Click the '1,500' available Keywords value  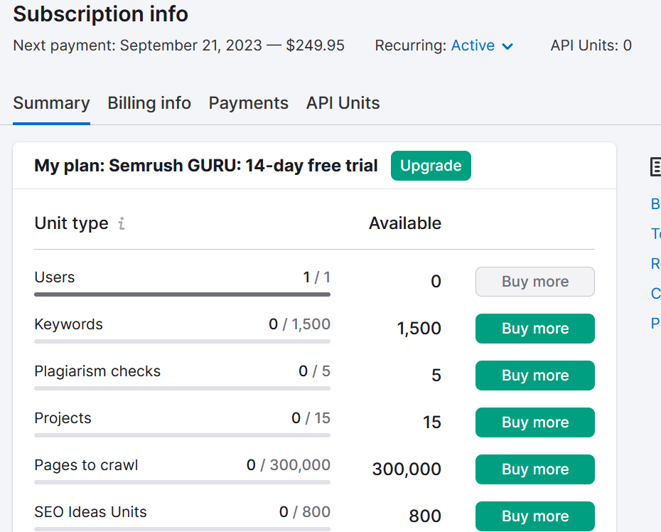(419, 329)
